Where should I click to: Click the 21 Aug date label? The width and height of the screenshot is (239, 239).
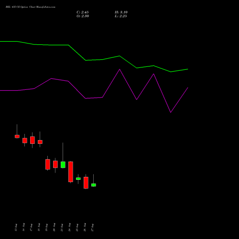62,228
